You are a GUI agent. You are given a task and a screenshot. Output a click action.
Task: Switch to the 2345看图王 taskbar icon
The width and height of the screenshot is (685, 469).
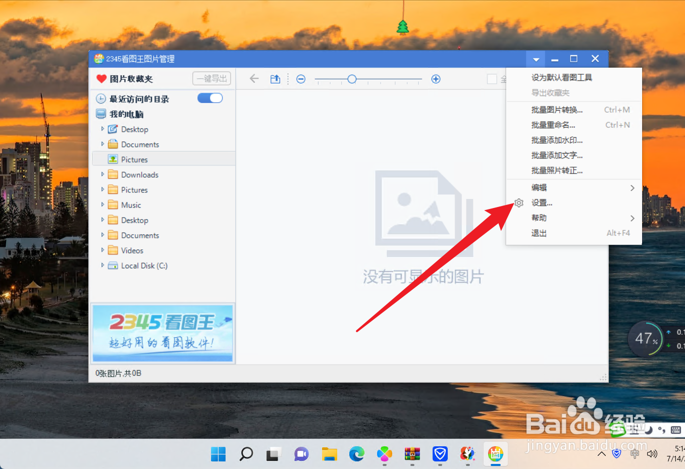[496, 454]
